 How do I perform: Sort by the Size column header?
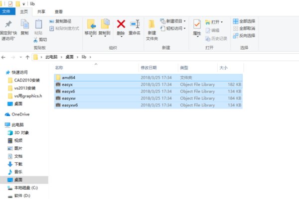tap(231, 68)
